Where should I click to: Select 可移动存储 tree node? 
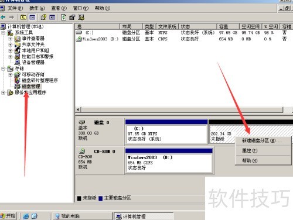click(x=33, y=74)
